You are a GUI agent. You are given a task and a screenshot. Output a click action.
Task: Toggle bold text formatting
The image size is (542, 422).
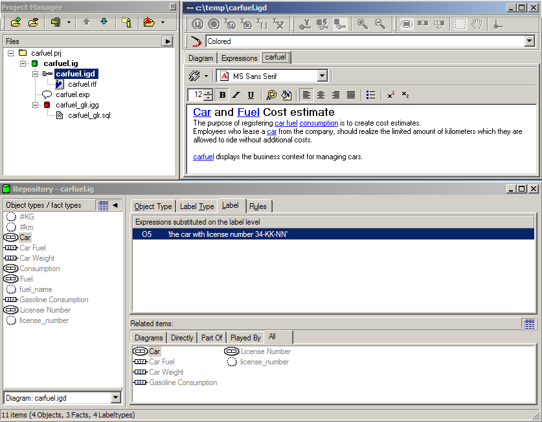click(222, 94)
